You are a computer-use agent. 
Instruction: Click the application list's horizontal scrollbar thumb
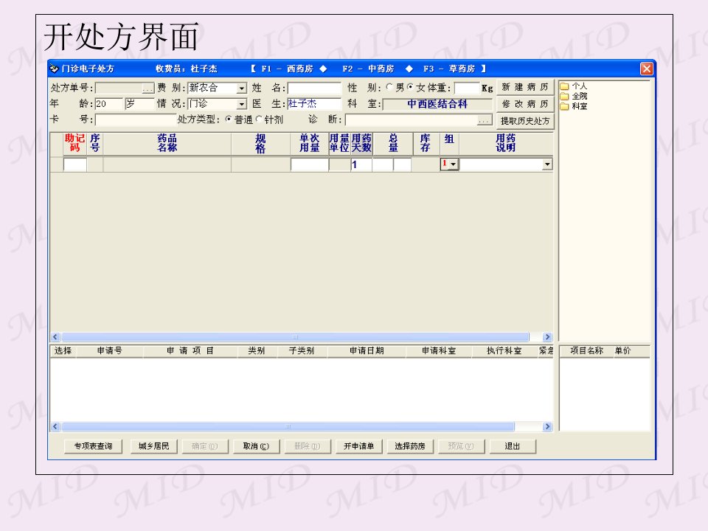point(288,427)
